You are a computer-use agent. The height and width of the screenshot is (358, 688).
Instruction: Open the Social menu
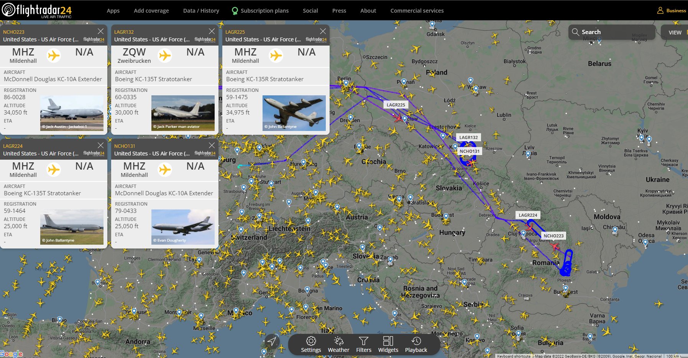(x=310, y=11)
